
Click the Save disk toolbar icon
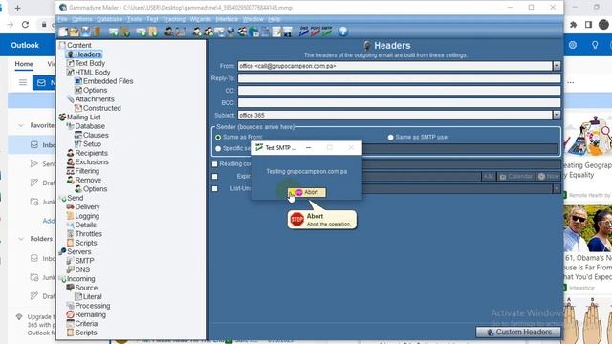(85, 32)
